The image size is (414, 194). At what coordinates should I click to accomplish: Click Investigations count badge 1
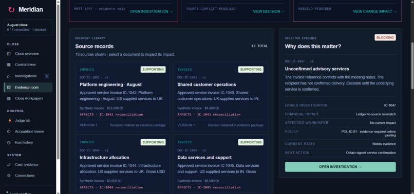[x=47, y=76]
